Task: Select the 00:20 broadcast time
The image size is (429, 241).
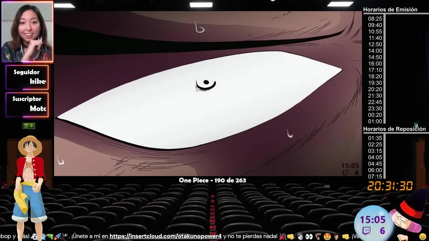Action: click(375, 115)
